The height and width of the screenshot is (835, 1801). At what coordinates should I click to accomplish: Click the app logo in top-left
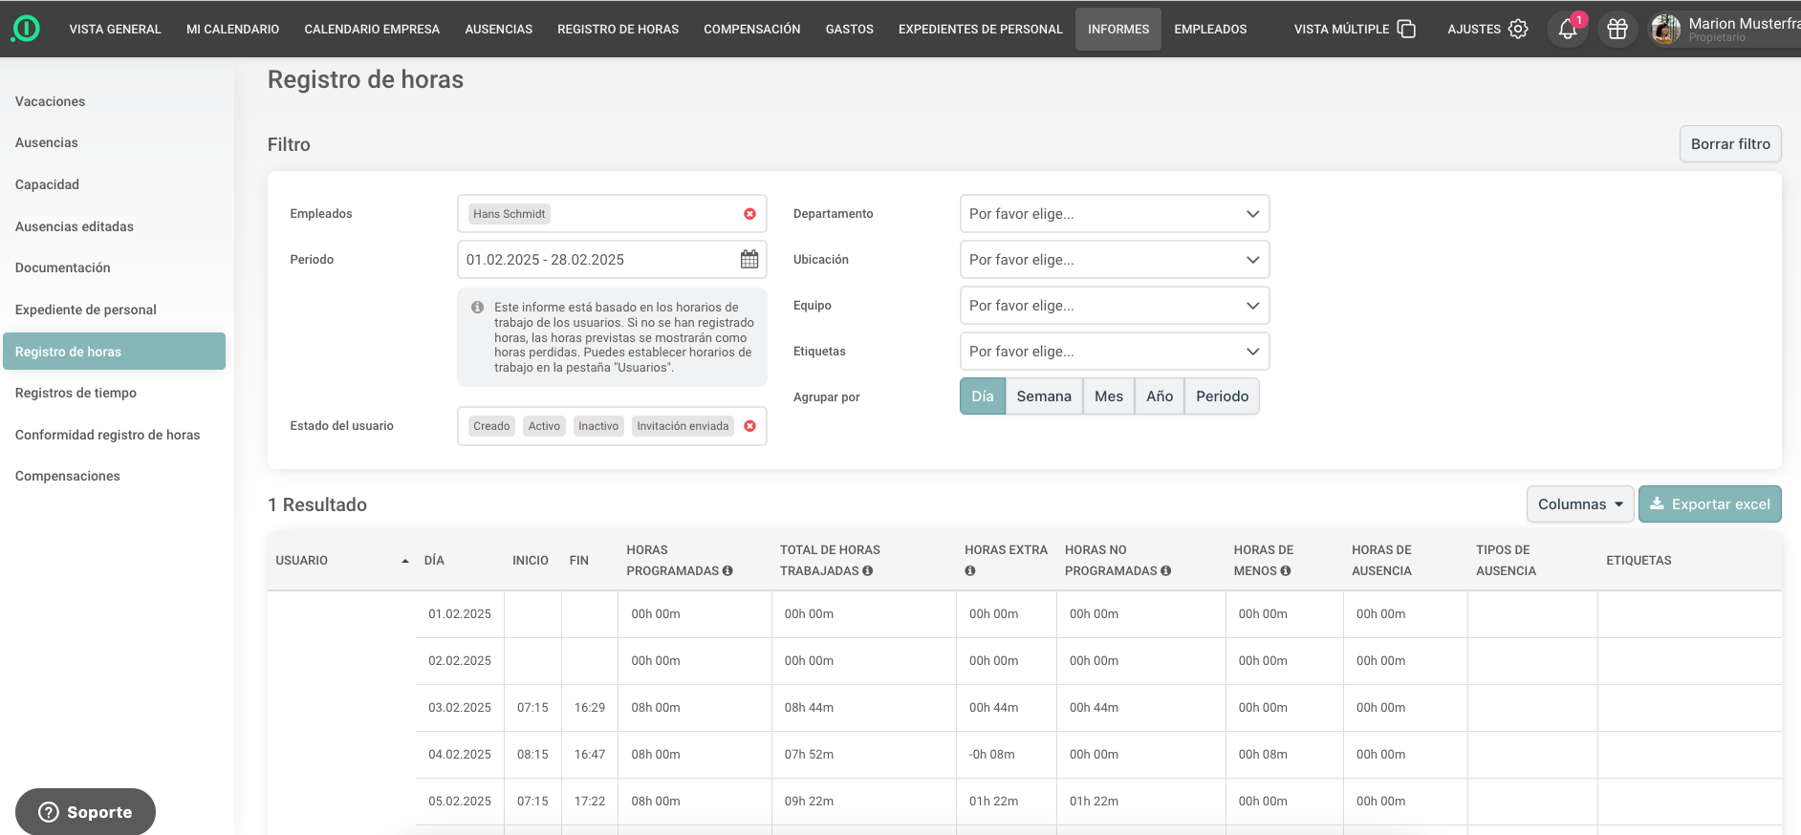point(26,30)
